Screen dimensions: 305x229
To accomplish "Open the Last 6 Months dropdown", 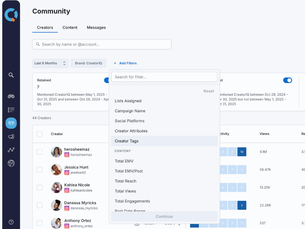I will pos(50,63).
